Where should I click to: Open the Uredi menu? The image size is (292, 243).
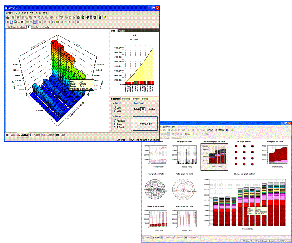click(x=18, y=13)
